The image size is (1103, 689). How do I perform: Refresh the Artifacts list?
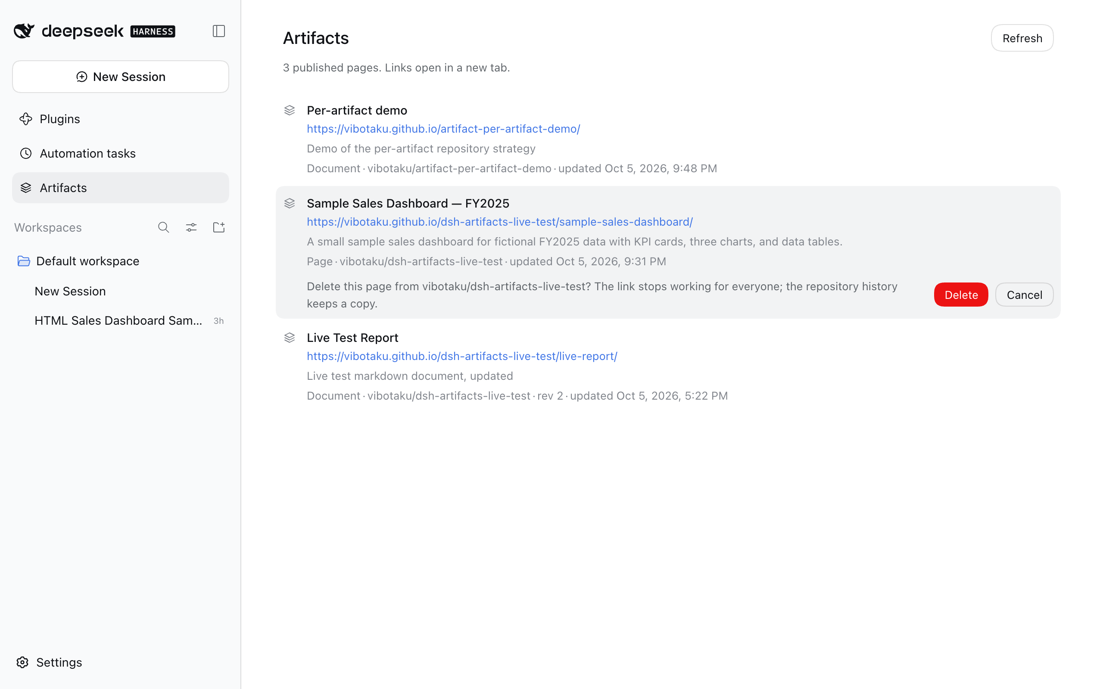click(1022, 38)
